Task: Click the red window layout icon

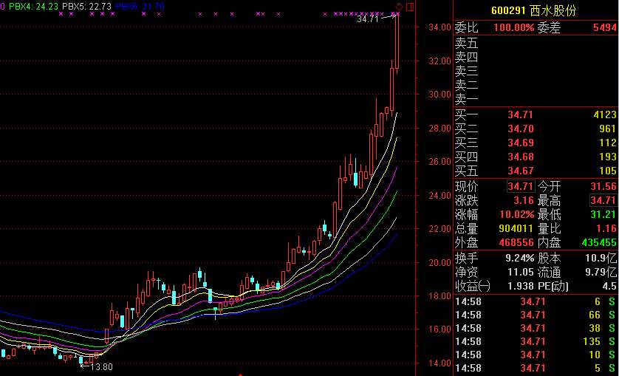Action: pyautogui.click(x=410, y=7)
